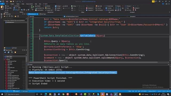171x96 pixels.
Task: Click the GetTableData function navigation dropdown
Action: click(x=95, y=17)
